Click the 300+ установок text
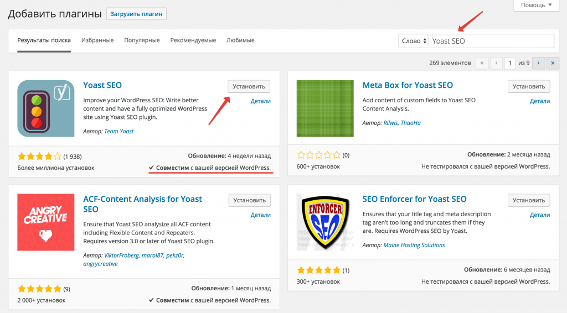Screen dimensions: 567x313 pyautogui.click(x=318, y=281)
